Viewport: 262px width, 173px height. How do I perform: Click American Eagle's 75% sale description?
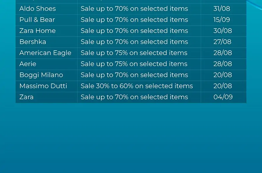134,53
